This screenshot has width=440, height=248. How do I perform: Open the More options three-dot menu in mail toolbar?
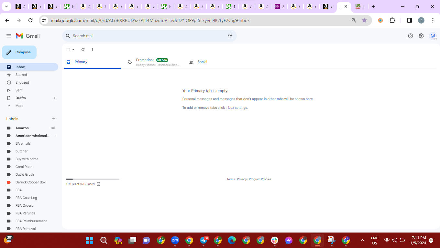(x=93, y=49)
